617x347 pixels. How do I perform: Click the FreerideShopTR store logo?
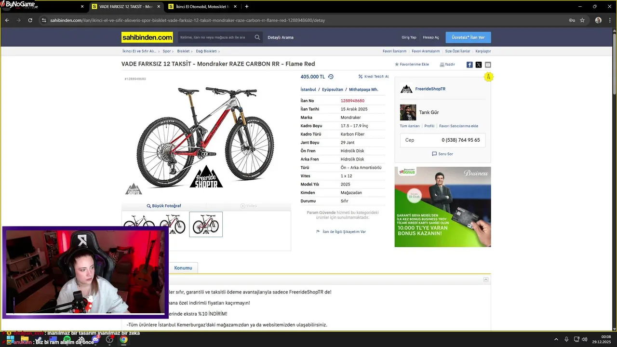pos(406,89)
